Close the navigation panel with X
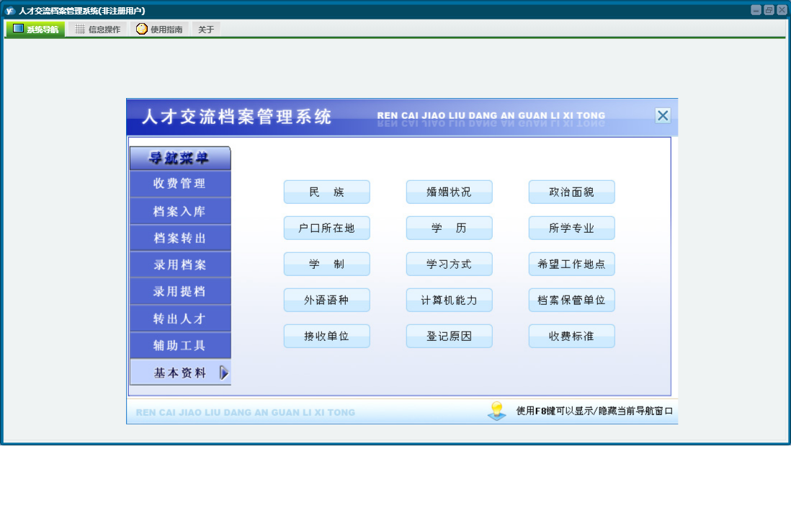791x516 pixels. tap(663, 115)
